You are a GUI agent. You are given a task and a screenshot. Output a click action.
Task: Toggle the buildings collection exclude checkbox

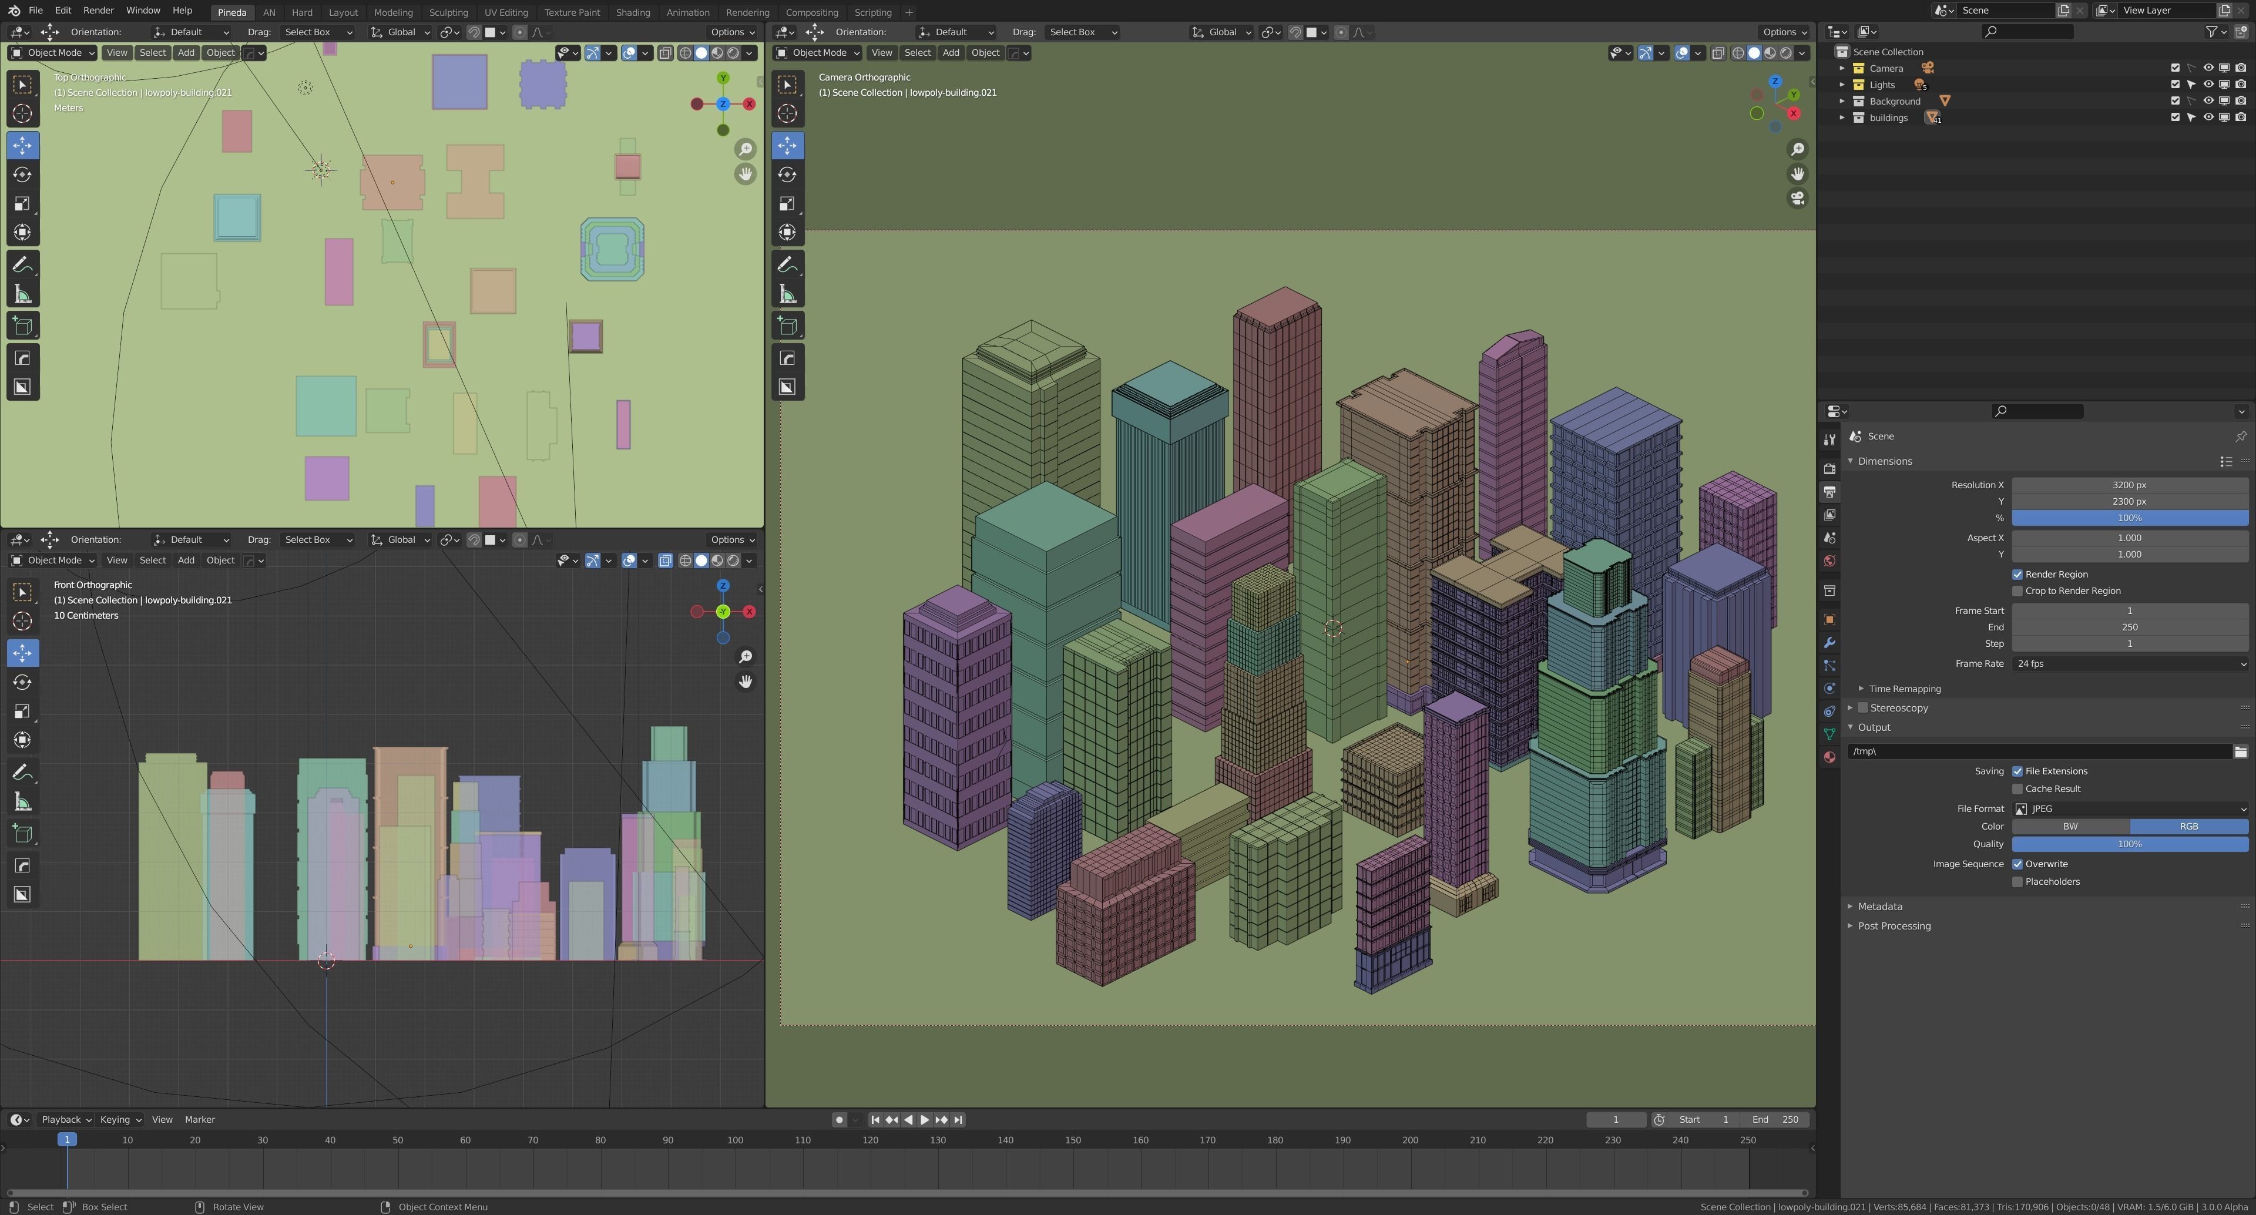2176,118
